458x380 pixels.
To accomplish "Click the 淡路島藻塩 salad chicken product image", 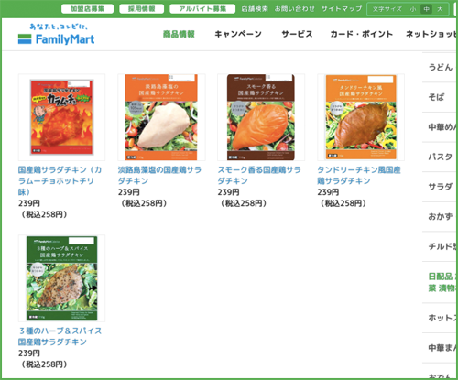I will pos(161,117).
